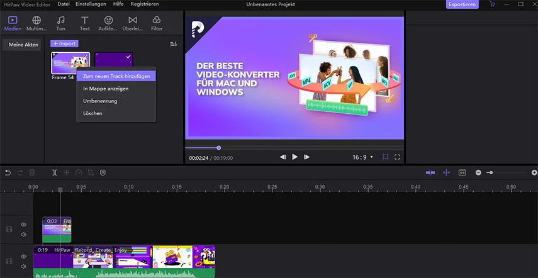Split the clip at playhead

coord(55,173)
